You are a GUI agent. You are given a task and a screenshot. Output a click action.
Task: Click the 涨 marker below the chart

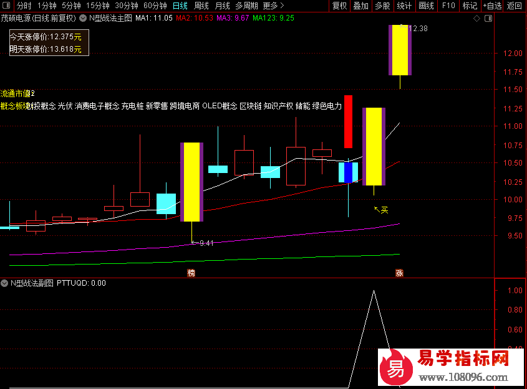(399, 273)
